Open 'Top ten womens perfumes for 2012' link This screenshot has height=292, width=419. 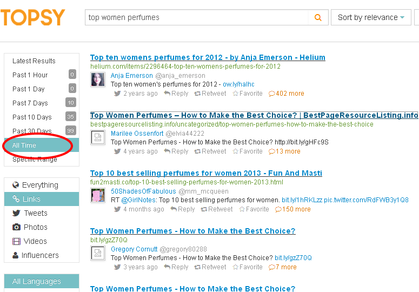[208, 57]
